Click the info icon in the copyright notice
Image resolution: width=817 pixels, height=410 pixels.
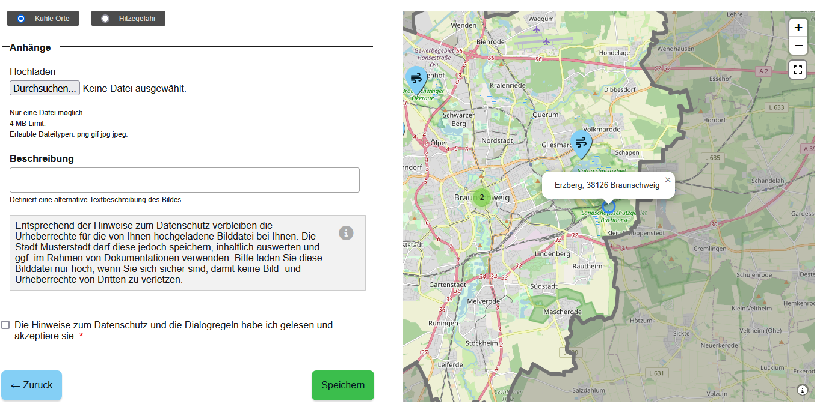pyautogui.click(x=346, y=233)
